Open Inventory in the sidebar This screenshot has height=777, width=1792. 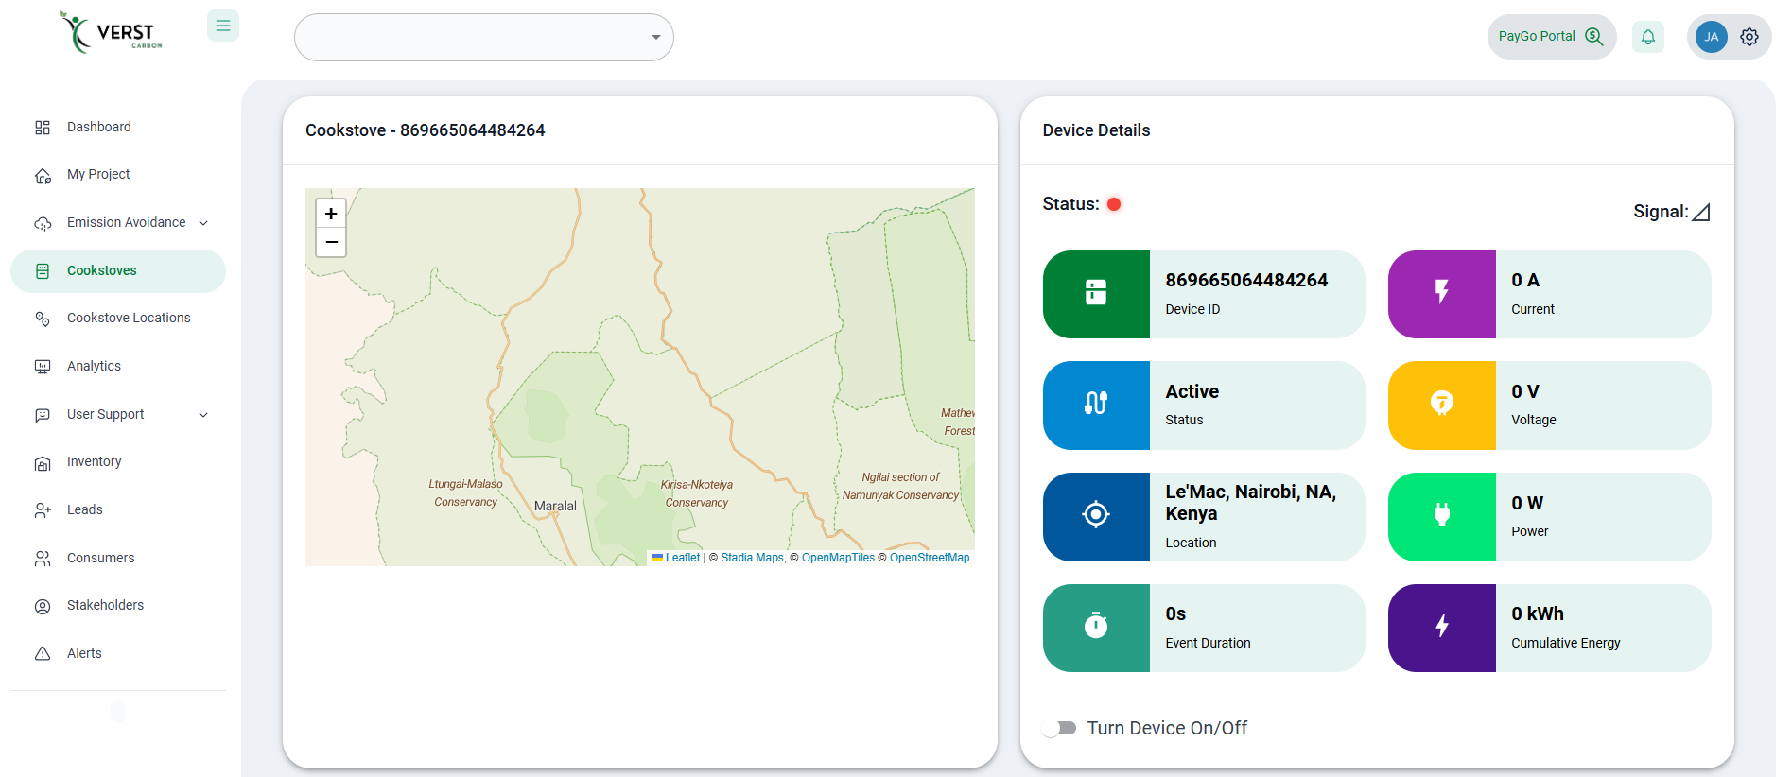pyautogui.click(x=118, y=462)
